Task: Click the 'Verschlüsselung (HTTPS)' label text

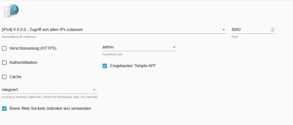Action: (33, 48)
